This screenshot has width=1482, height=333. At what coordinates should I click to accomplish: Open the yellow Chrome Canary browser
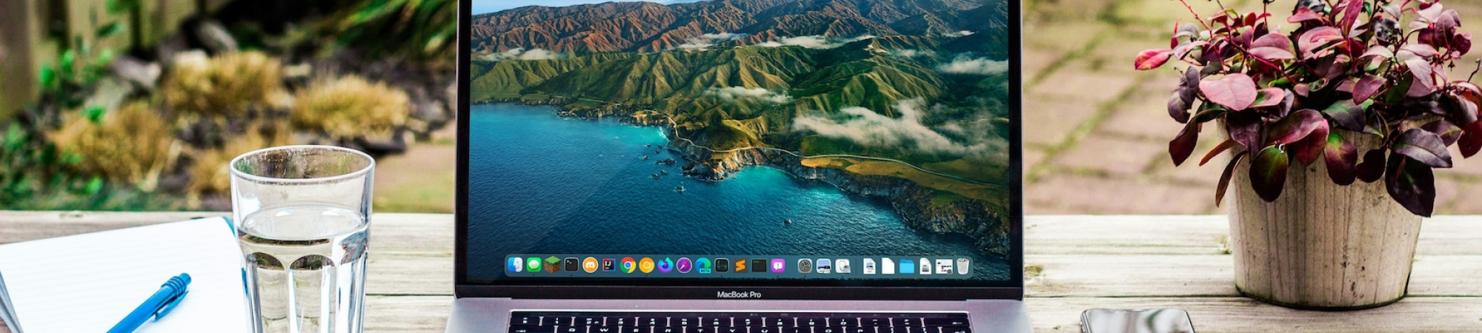646,265
